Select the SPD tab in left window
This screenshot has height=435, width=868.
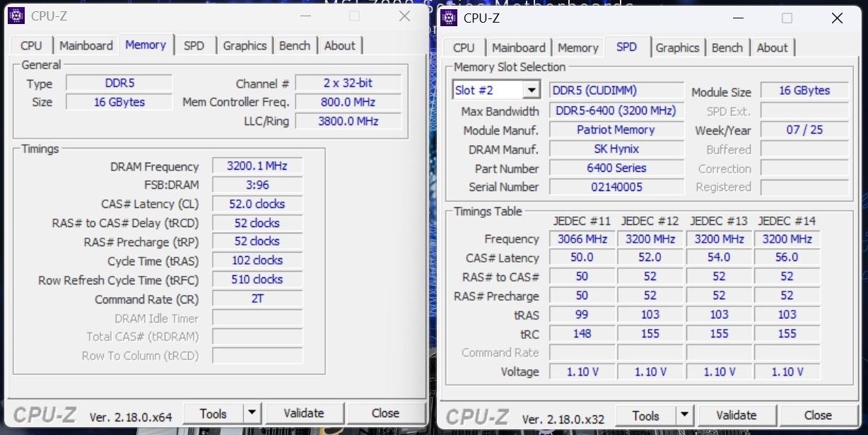(x=194, y=45)
